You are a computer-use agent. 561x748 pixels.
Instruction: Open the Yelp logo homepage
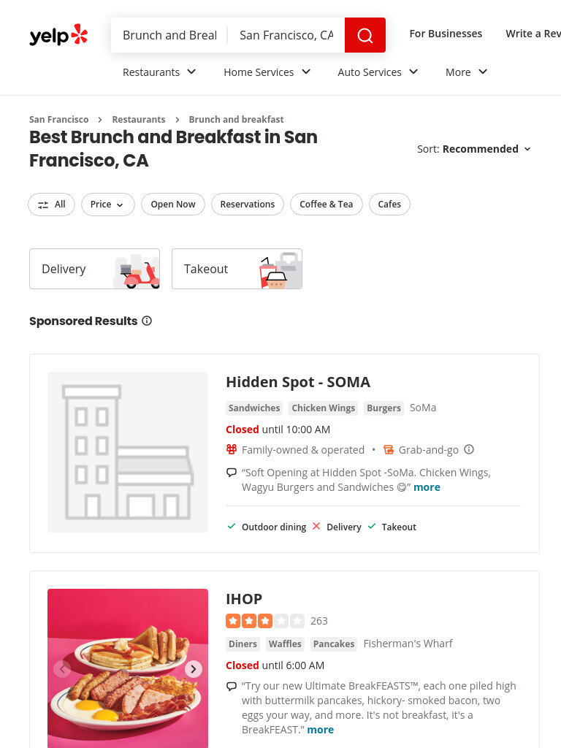58,35
